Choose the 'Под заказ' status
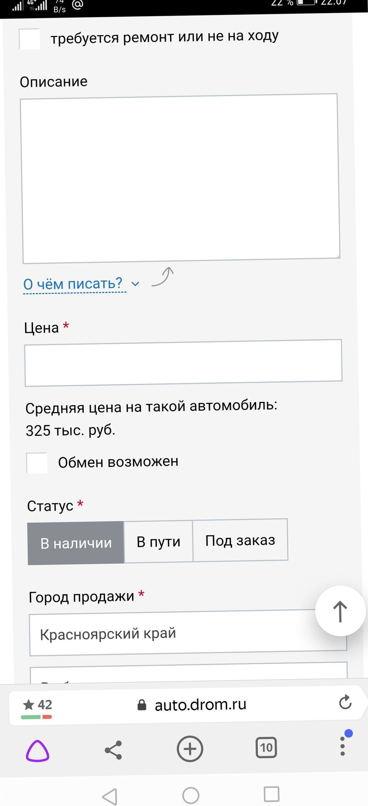Viewport: 368px width, 806px height. point(240,540)
